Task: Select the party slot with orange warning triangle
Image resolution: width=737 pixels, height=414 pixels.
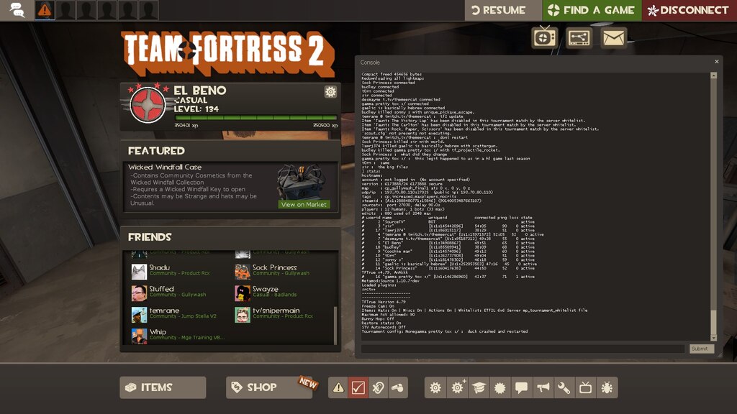Action: 45,10
